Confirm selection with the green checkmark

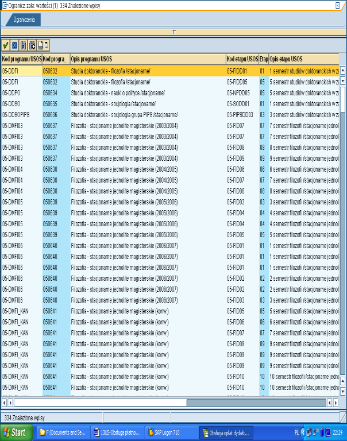tap(6, 45)
